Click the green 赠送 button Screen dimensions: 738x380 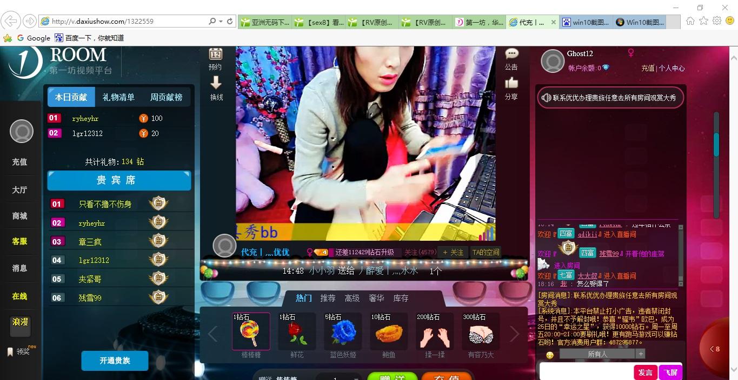click(393, 376)
